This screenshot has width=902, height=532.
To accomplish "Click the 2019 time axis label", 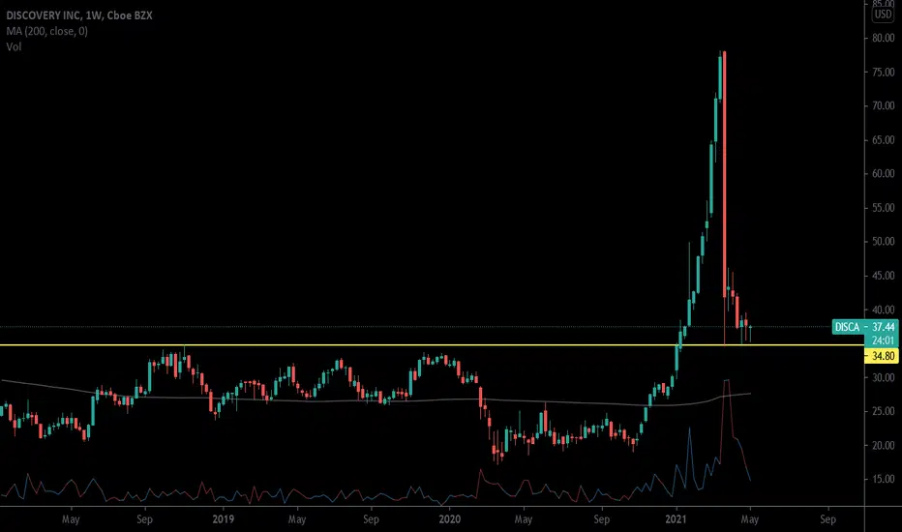I will tap(224, 519).
